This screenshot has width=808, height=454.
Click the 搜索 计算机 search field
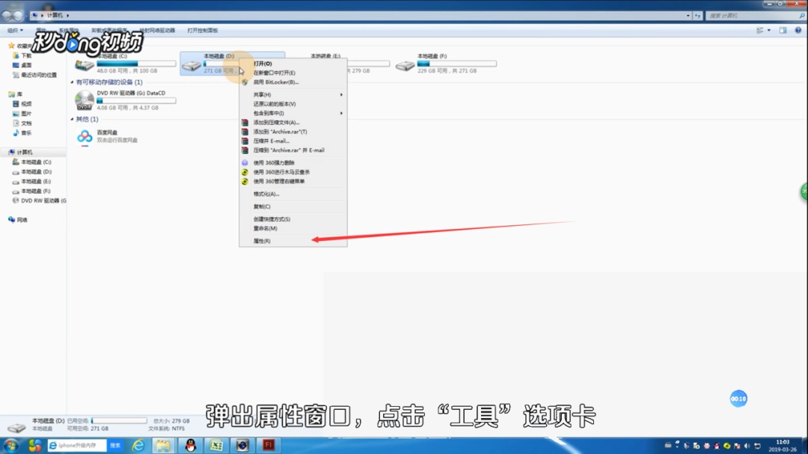tap(756, 16)
